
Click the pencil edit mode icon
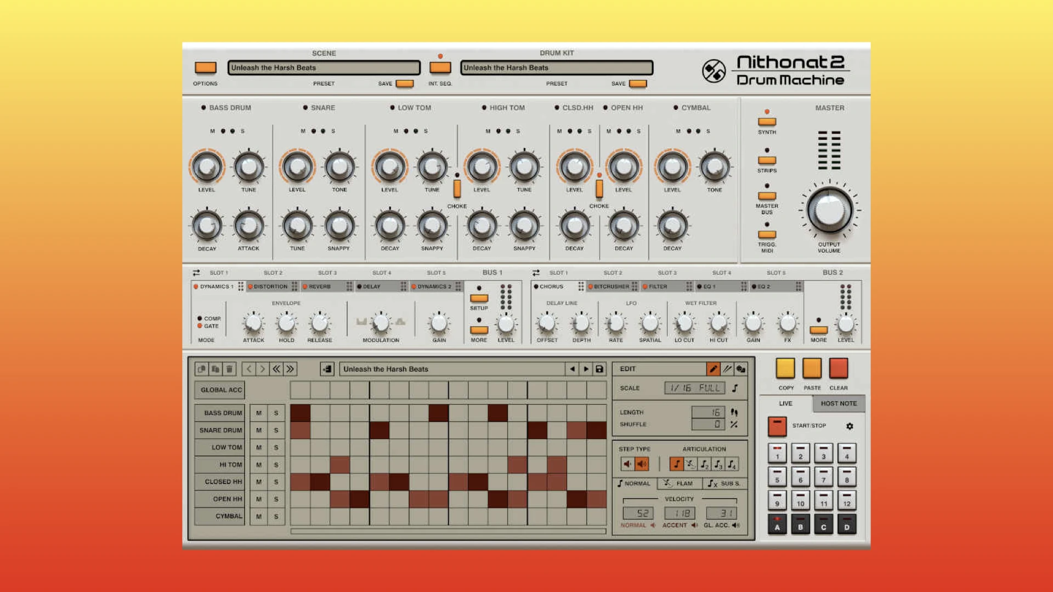tap(713, 369)
